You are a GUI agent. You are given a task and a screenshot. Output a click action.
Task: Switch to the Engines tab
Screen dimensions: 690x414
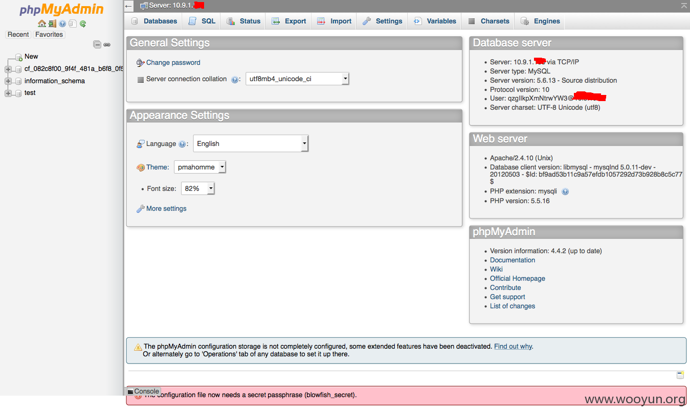coord(540,21)
